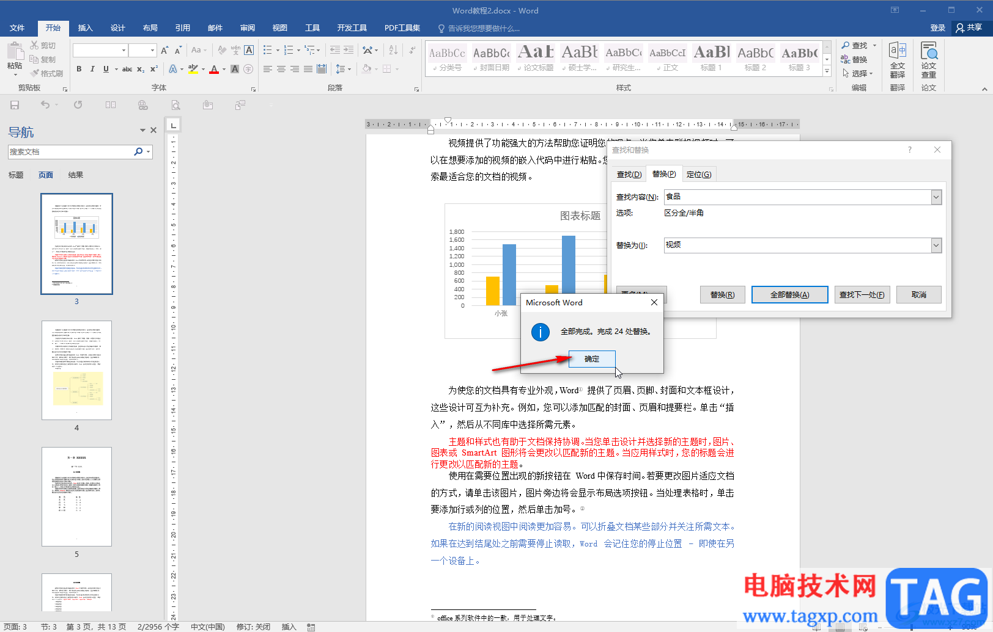This screenshot has width=993, height=632.
Task: Open the font size dropdown
Action: [x=152, y=50]
